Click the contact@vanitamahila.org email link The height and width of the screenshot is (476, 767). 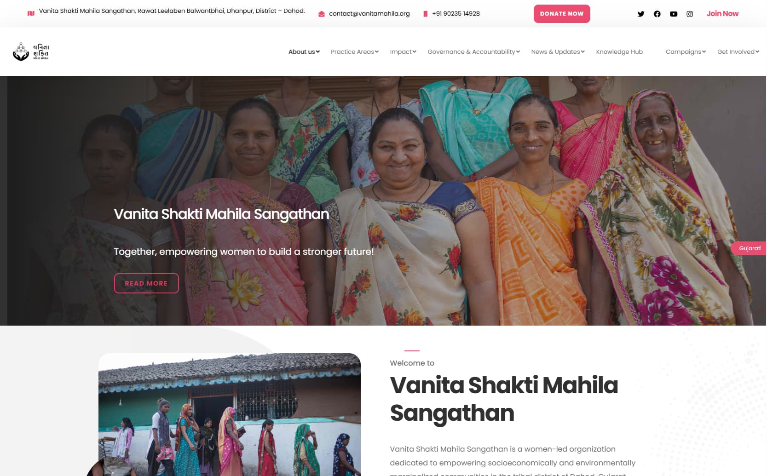369,14
